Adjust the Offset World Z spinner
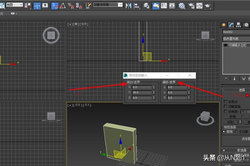Screen dimensions: 250x166 [189, 98]
